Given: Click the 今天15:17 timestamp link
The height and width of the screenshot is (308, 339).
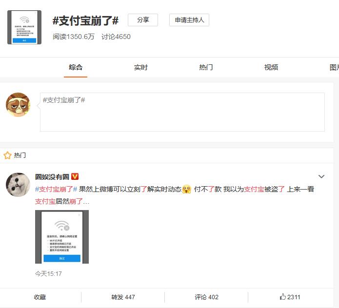Looking at the screenshot, I should (48, 274).
